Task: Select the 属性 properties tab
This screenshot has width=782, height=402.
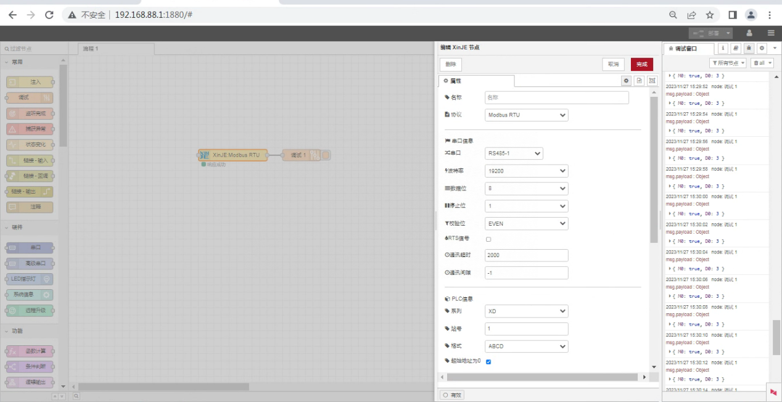Action: [476, 81]
